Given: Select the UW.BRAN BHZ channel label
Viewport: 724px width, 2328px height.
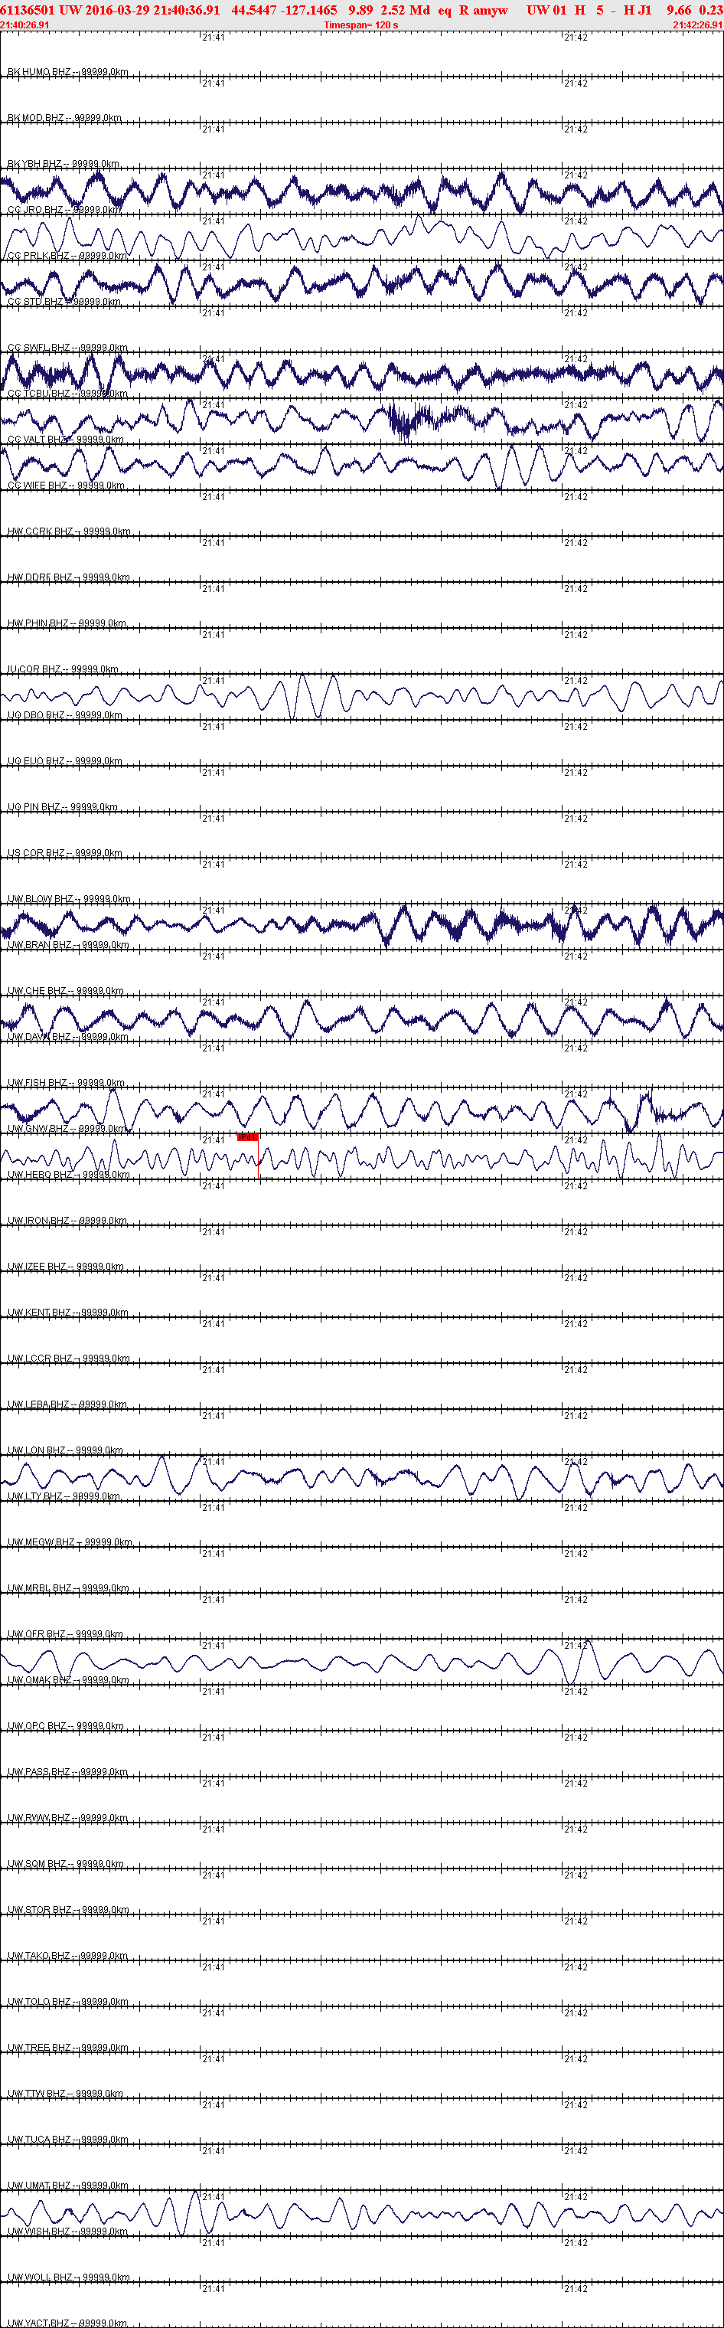Looking at the screenshot, I should (67, 945).
